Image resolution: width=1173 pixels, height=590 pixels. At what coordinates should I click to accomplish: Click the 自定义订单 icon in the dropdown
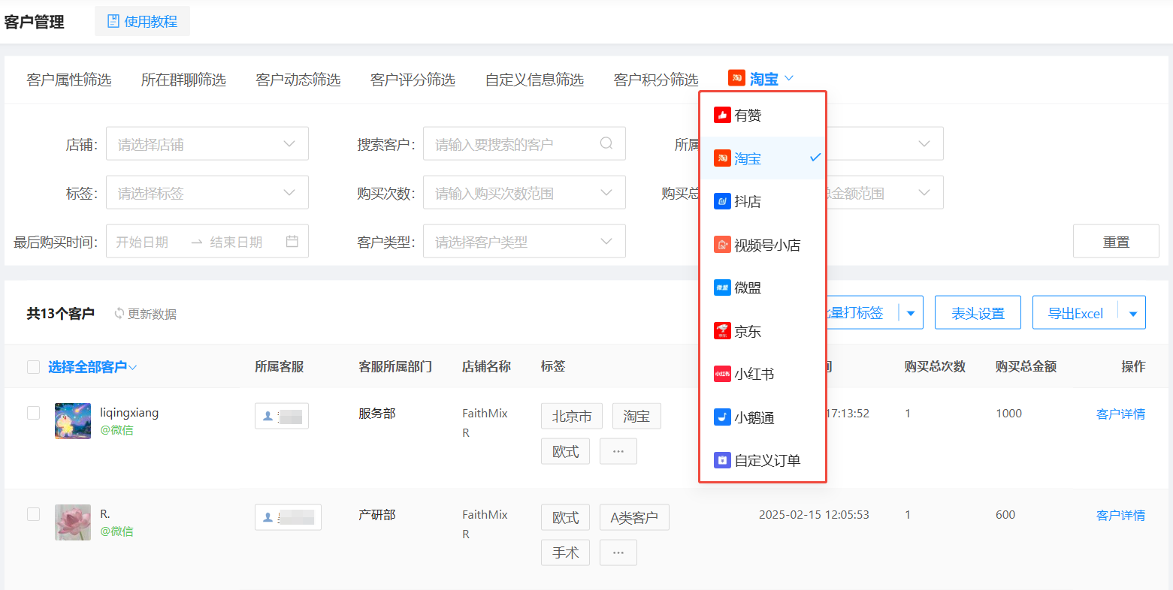pyautogui.click(x=722, y=460)
